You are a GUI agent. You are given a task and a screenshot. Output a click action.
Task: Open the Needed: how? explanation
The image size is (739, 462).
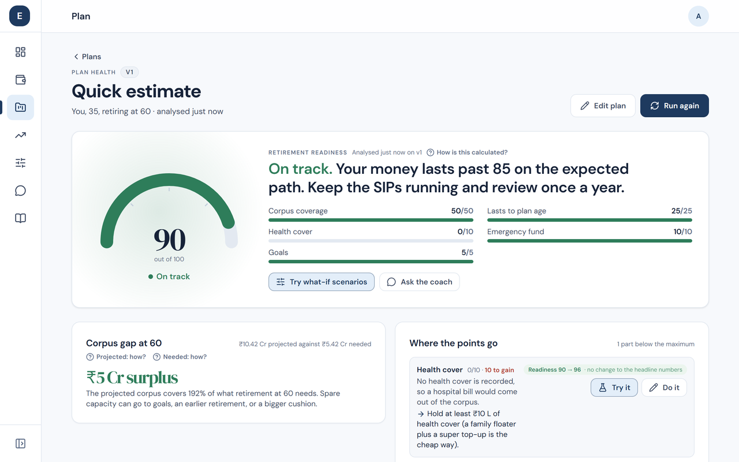[x=180, y=357]
